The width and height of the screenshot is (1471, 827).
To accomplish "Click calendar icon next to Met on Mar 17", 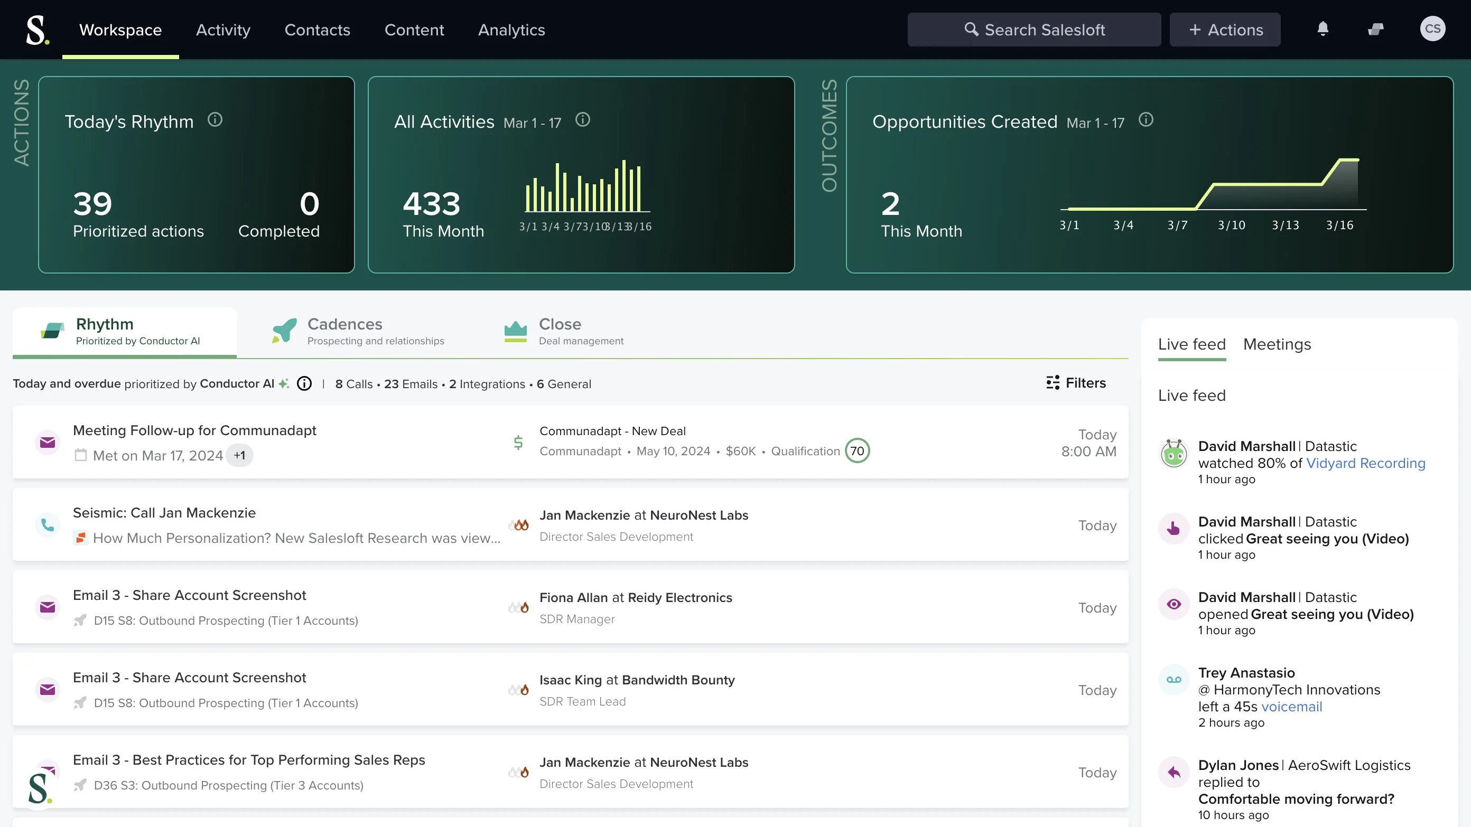I will (80, 455).
